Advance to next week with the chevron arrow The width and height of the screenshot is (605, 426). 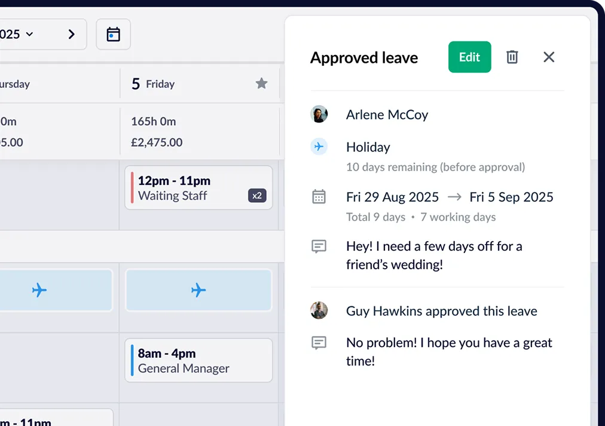click(71, 34)
